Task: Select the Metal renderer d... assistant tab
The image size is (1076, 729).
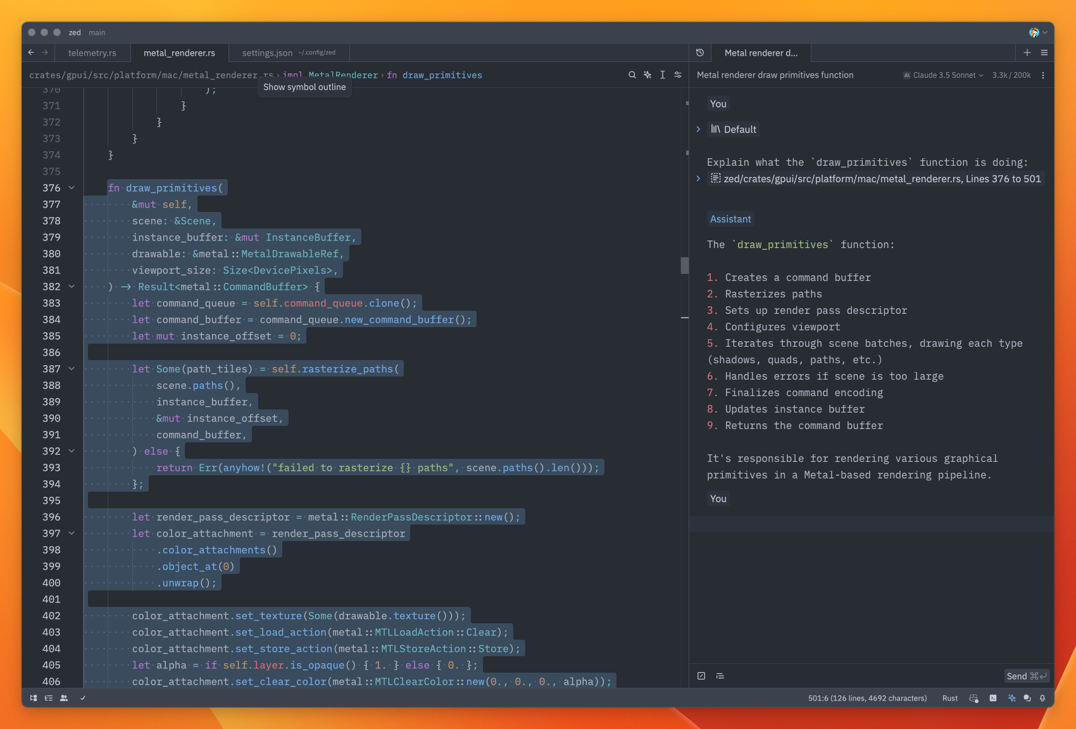Action: pyautogui.click(x=761, y=53)
